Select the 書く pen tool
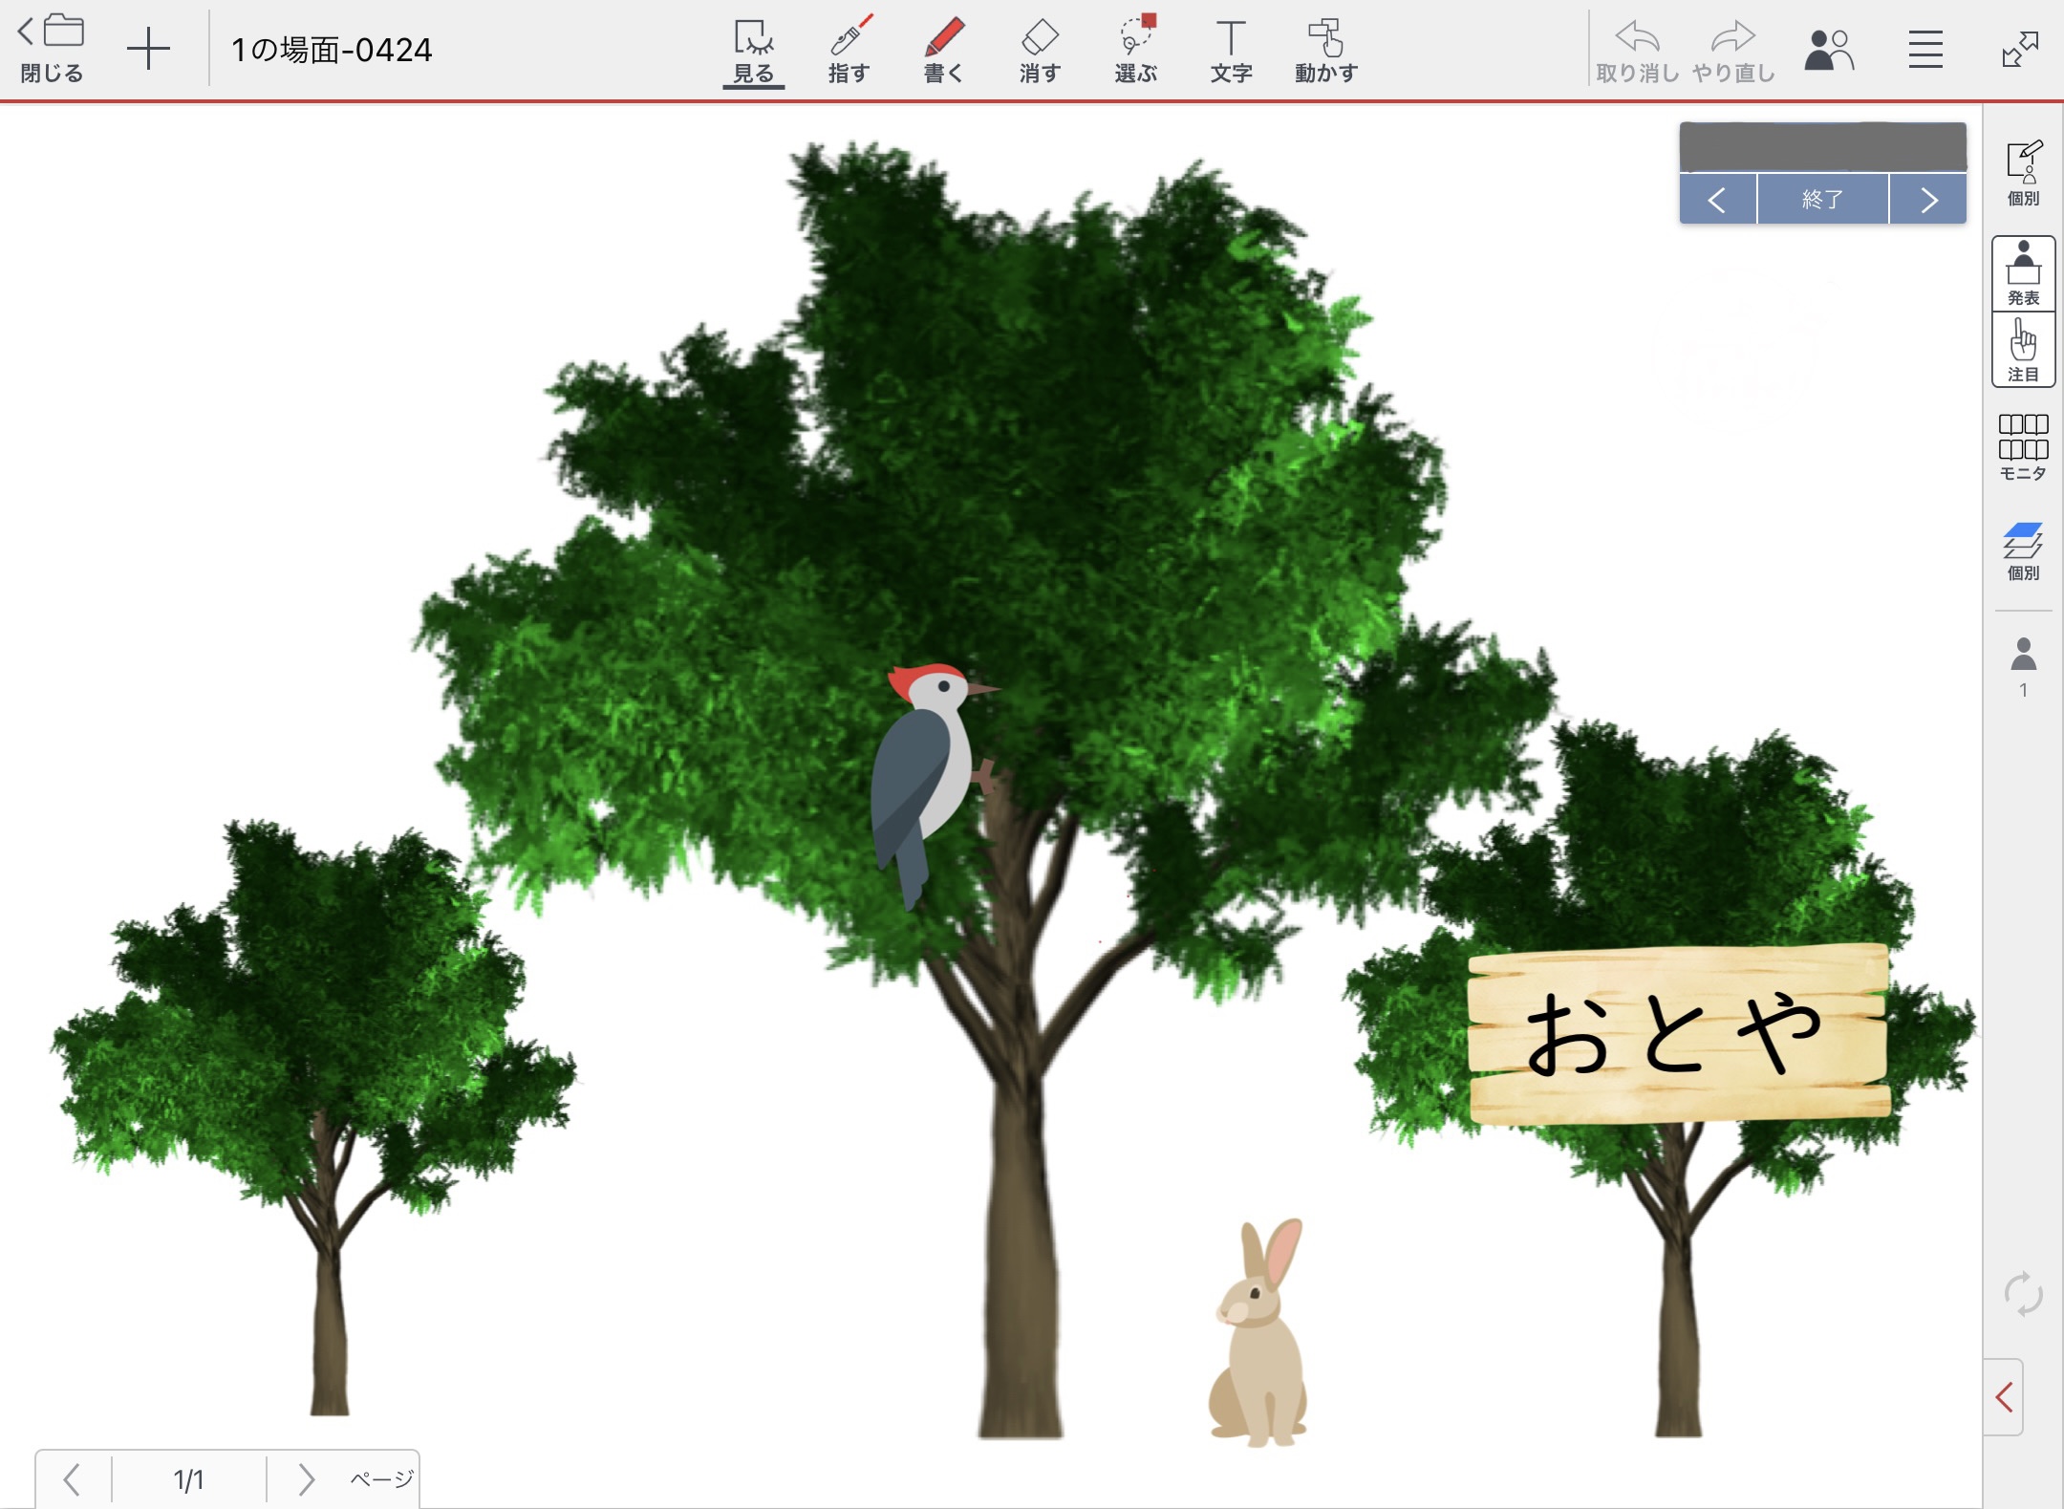Viewport: 2064px width, 1509px height. pyautogui.click(x=943, y=50)
